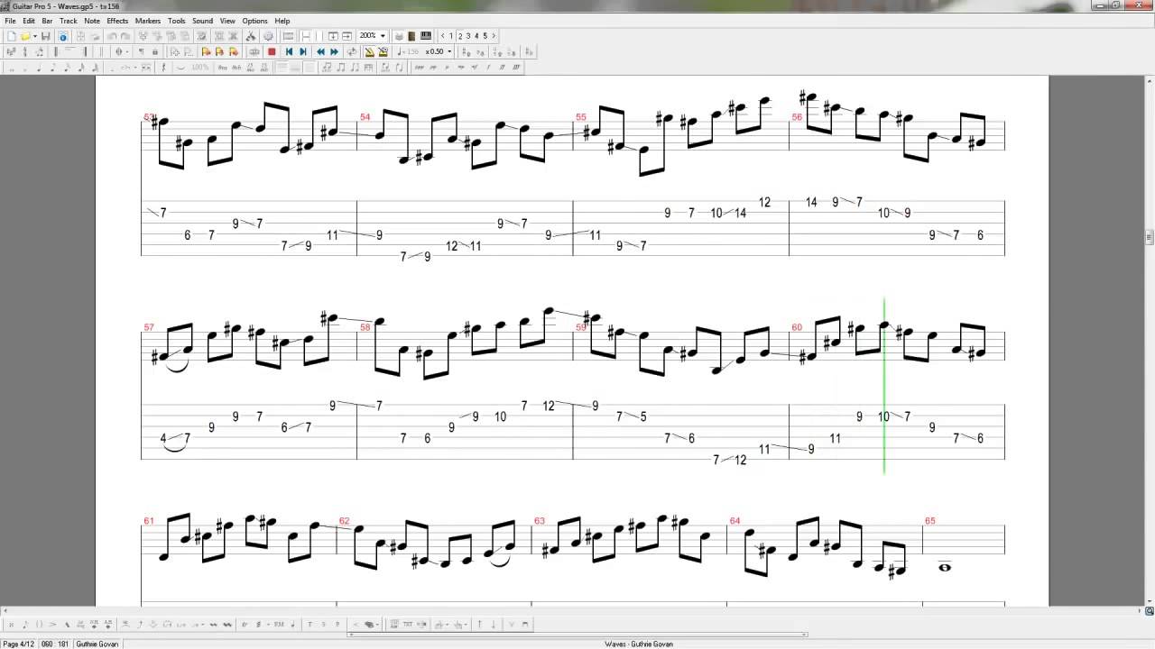Click 'Page 4/12' status field
Viewport: 1155px width, 649px height.
point(18,644)
